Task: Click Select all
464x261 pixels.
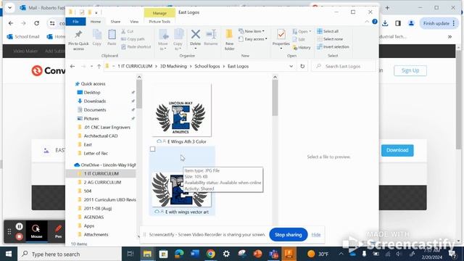Action: (x=328, y=31)
